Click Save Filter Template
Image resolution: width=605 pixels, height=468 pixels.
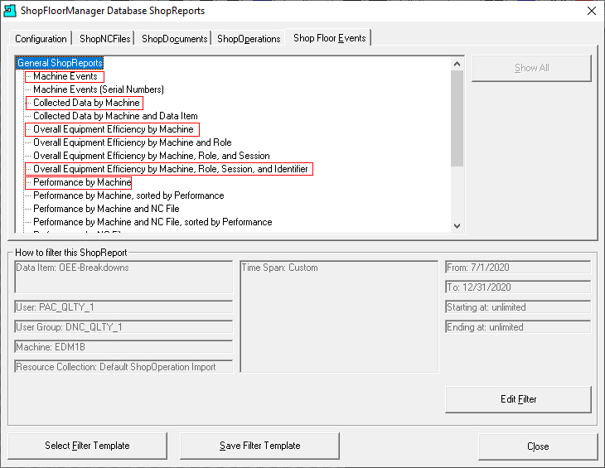click(x=259, y=446)
